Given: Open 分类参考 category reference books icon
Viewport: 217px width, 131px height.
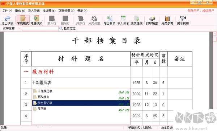Looking at the screenshot, I should (x=167, y=20).
